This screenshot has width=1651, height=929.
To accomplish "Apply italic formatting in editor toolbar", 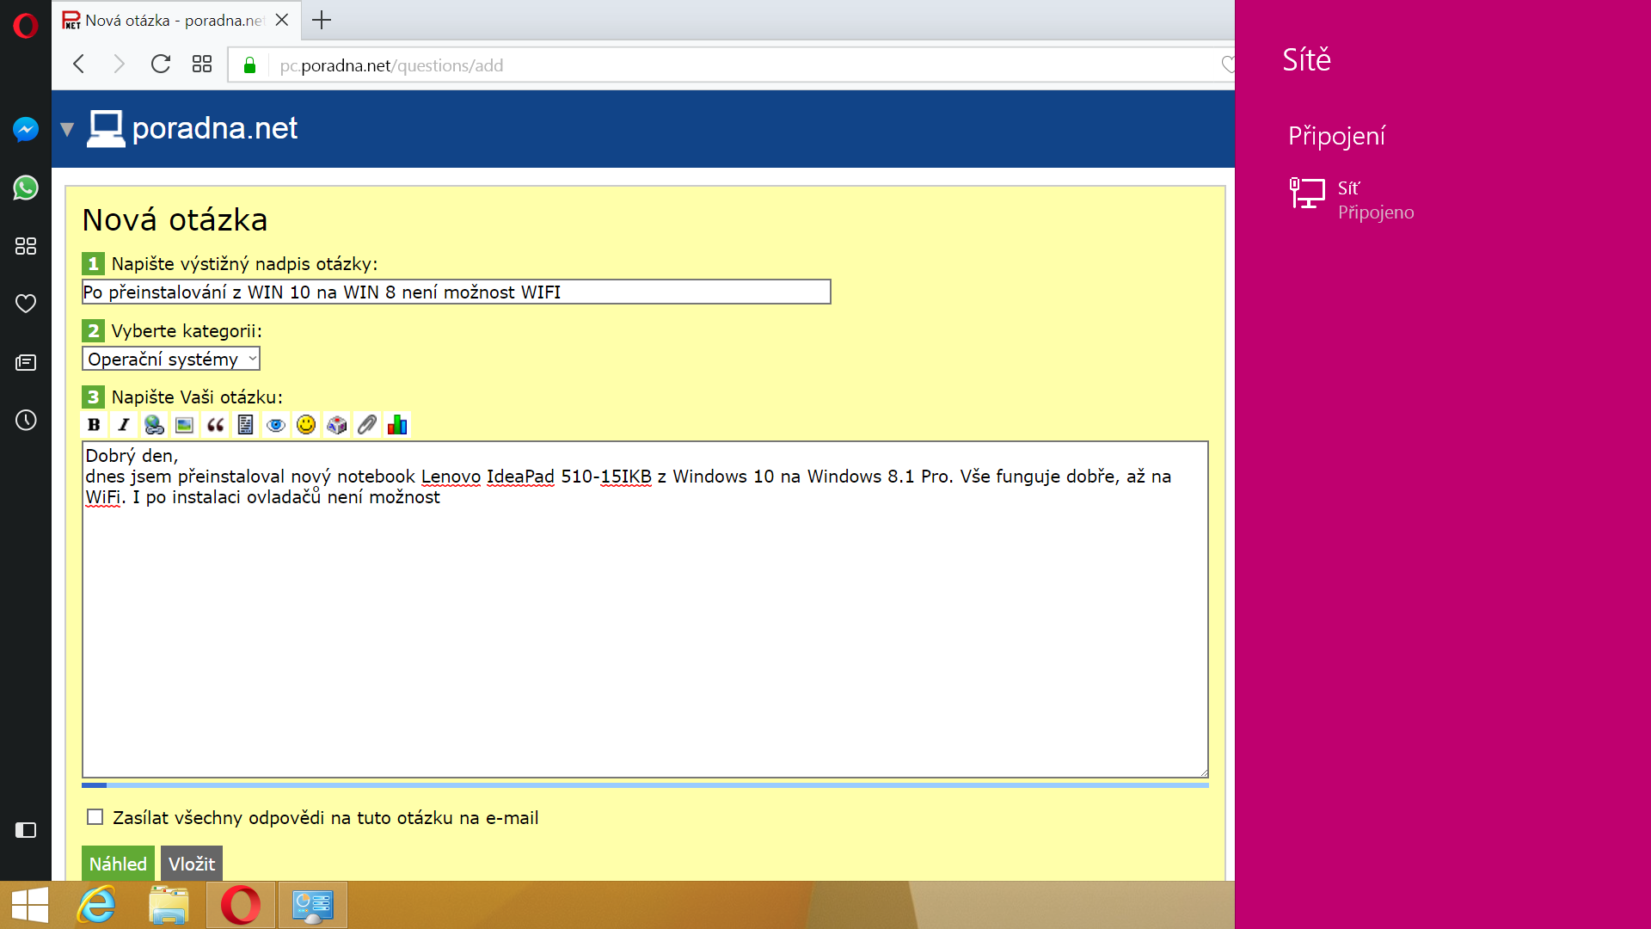I will click(x=124, y=425).
